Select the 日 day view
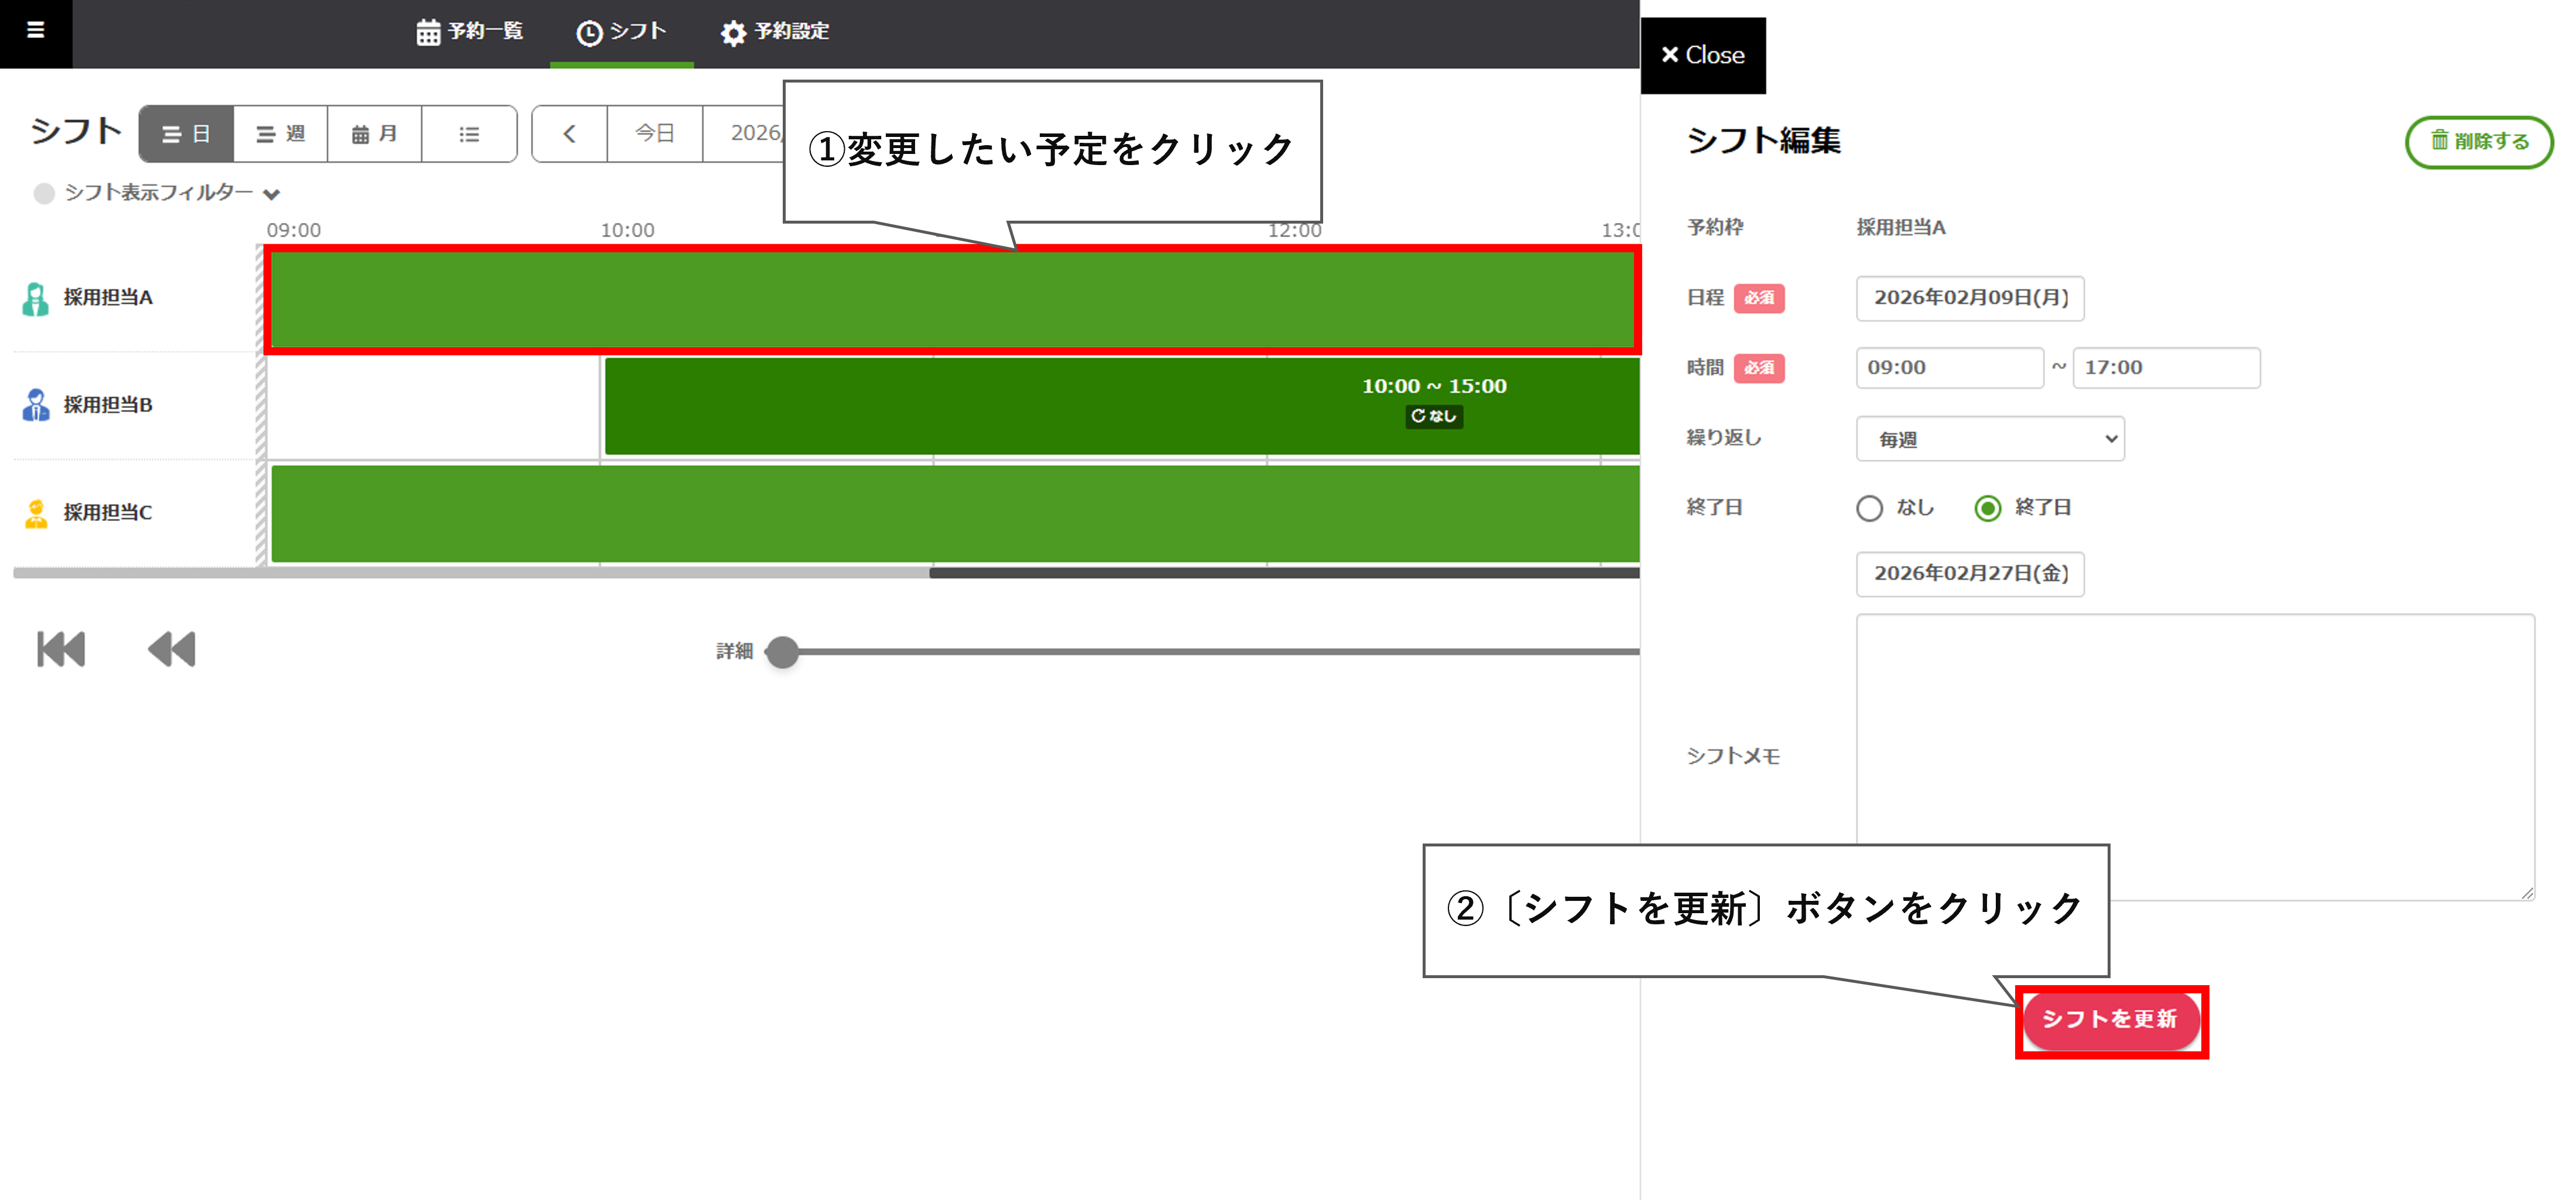Viewport: 2576px width, 1200px height. pyautogui.click(x=186, y=134)
